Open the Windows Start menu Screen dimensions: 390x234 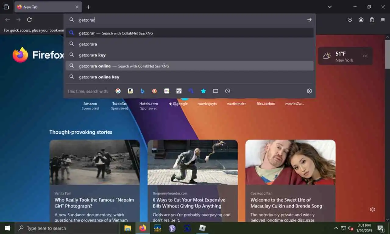click(7, 228)
